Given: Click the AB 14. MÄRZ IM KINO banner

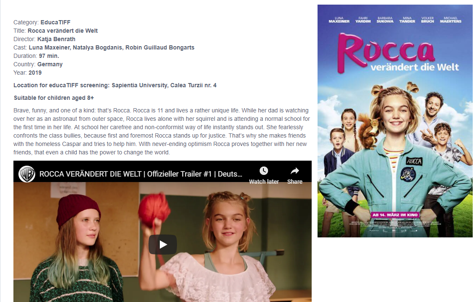Looking at the screenshot, I should pyautogui.click(x=395, y=215).
